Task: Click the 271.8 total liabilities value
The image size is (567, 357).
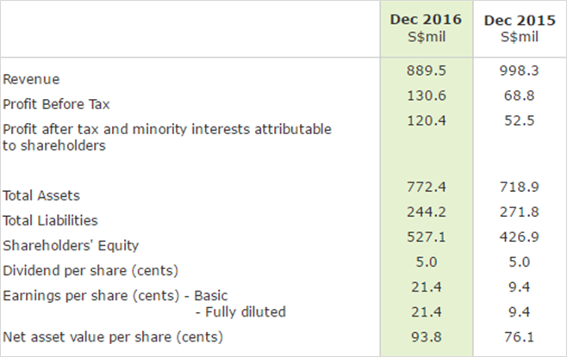Action: (x=519, y=210)
